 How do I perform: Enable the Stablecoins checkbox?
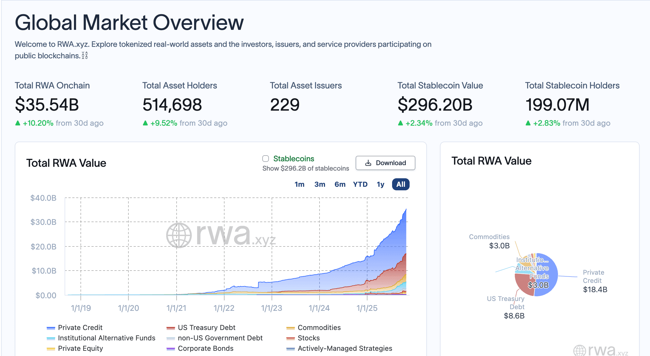265,159
